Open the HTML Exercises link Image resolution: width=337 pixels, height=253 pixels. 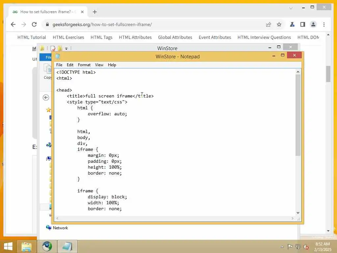tap(68, 37)
